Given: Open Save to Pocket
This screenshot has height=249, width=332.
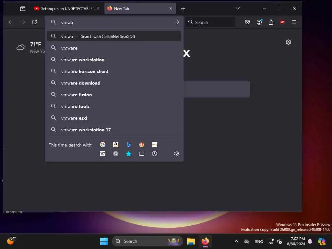Looking at the screenshot, I should (247, 22).
